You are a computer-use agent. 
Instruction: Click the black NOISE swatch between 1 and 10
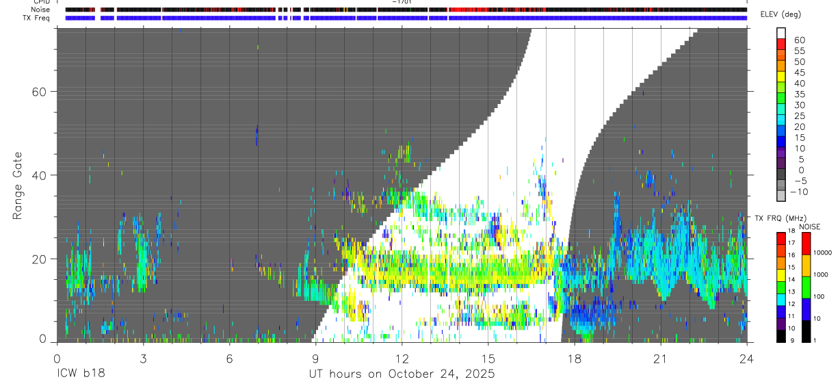click(806, 331)
